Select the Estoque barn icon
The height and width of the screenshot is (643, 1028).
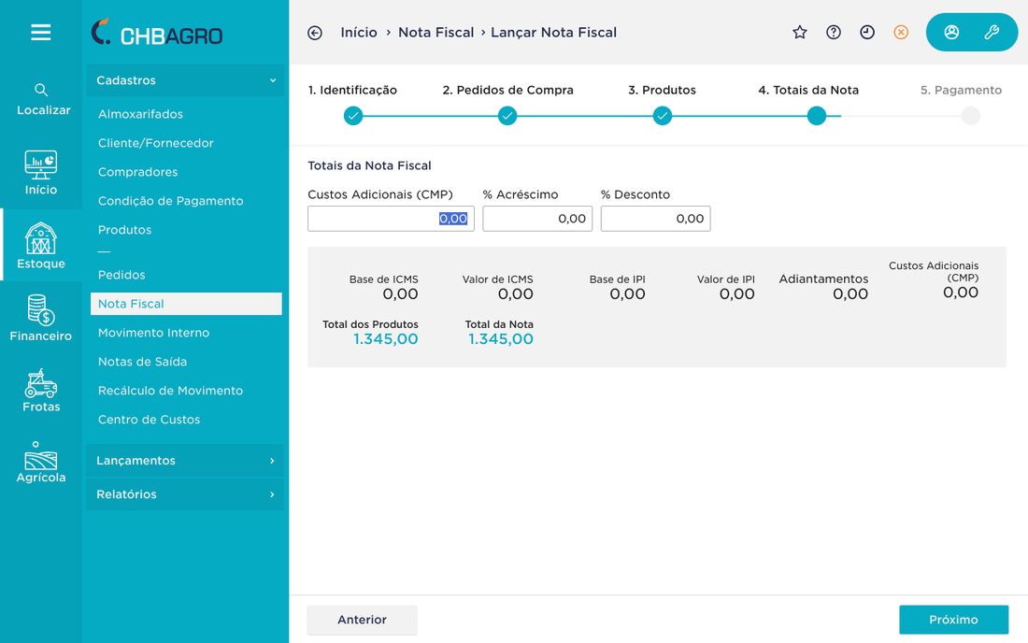click(x=40, y=238)
